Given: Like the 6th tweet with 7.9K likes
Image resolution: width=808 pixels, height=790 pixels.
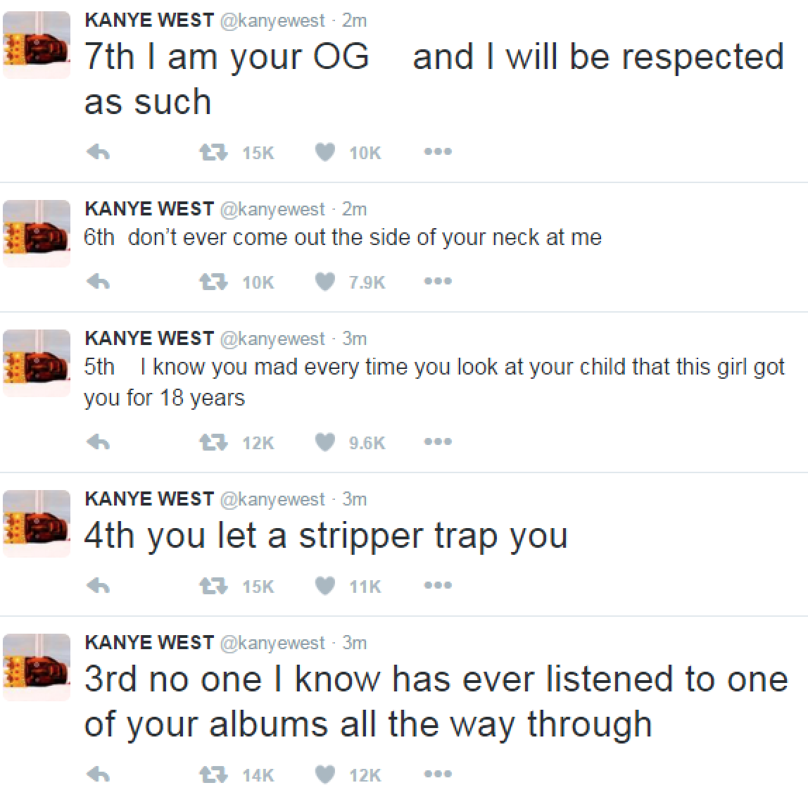Looking at the screenshot, I should click(325, 282).
